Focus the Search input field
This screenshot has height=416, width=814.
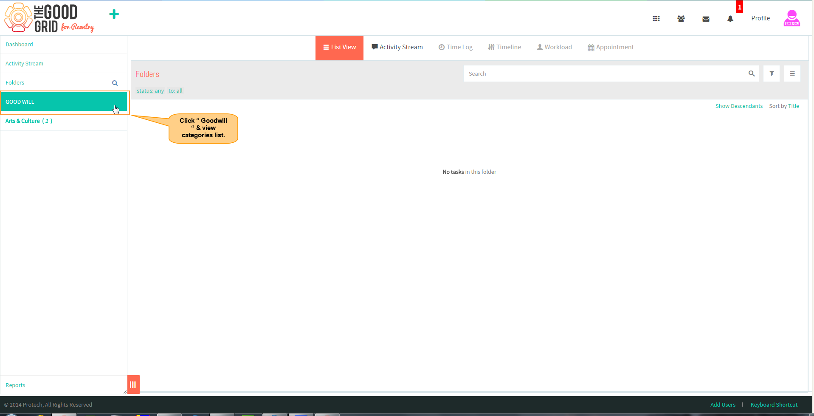(x=605, y=74)
